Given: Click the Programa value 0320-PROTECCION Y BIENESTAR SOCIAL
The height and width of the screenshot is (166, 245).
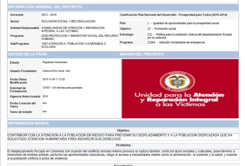Looking at the screenshot, I should pos(80,37).
